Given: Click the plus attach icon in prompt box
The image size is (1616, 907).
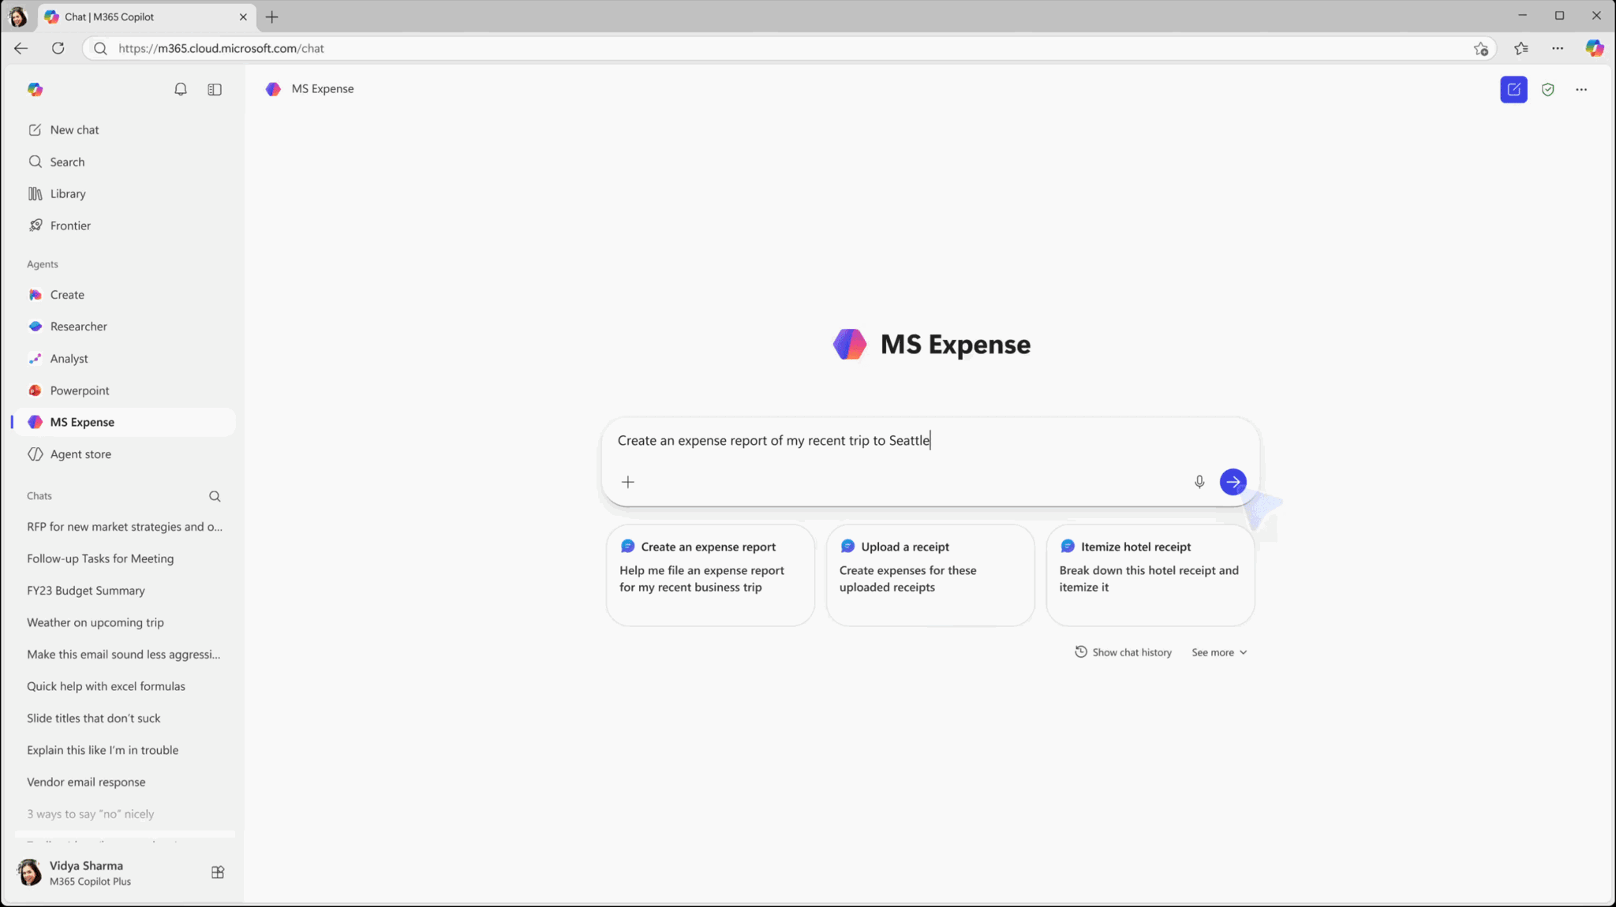Looking at the screenshot, I should 628,482.
